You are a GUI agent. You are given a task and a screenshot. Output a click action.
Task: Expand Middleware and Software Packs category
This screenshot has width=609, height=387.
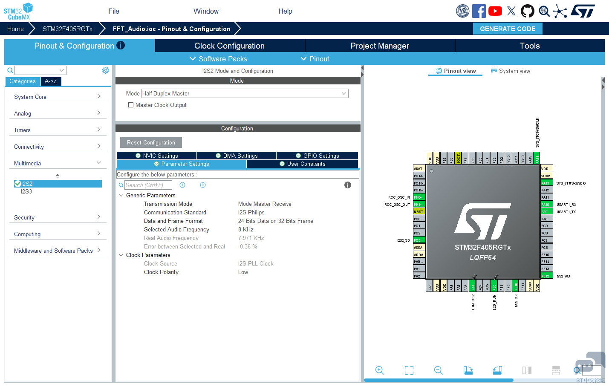click(58, 251)
